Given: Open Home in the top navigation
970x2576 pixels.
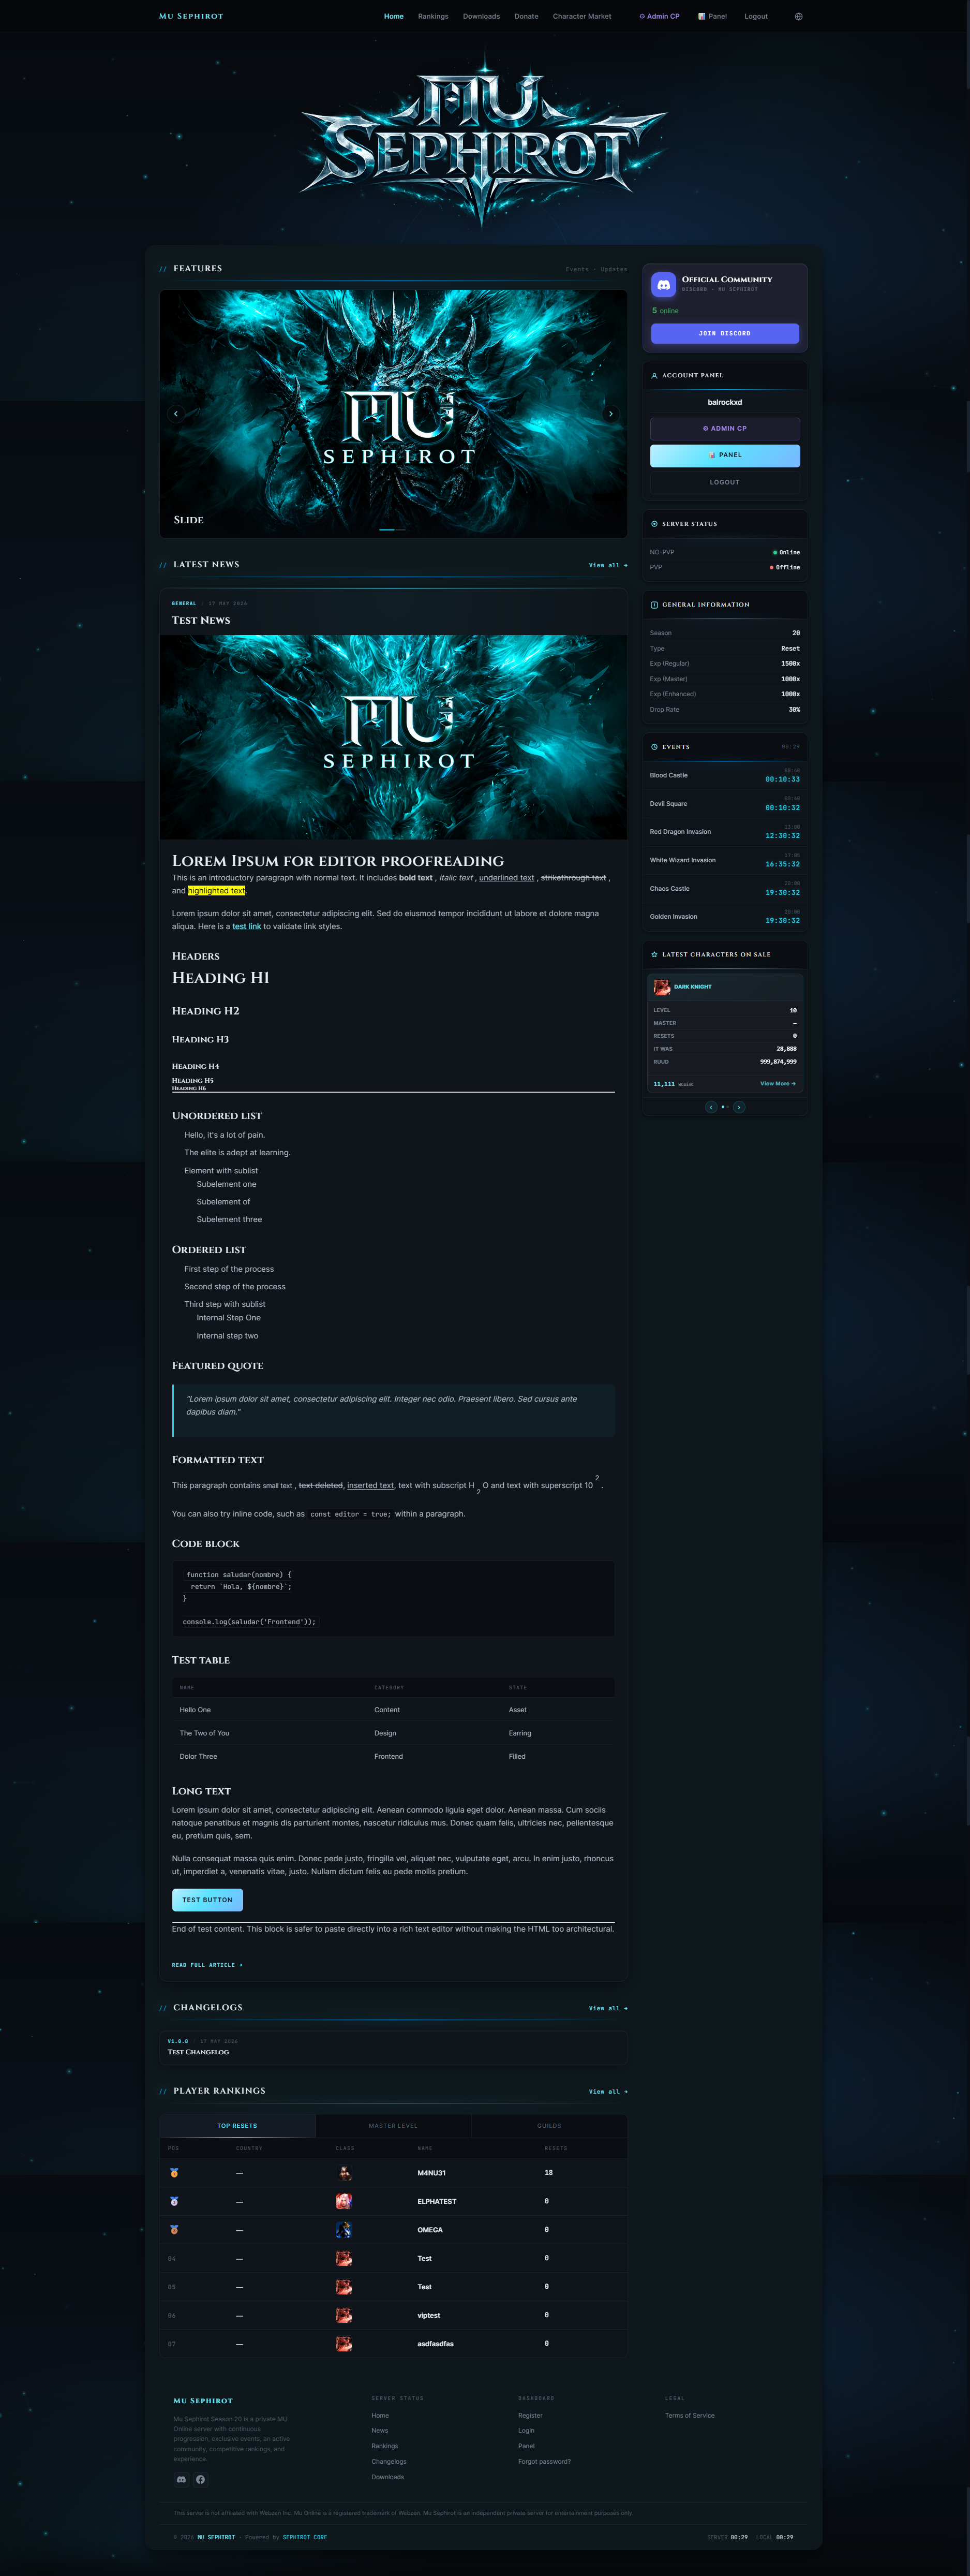Looking at the screenshot, I should pyautogui.click(x=394, y=16).
